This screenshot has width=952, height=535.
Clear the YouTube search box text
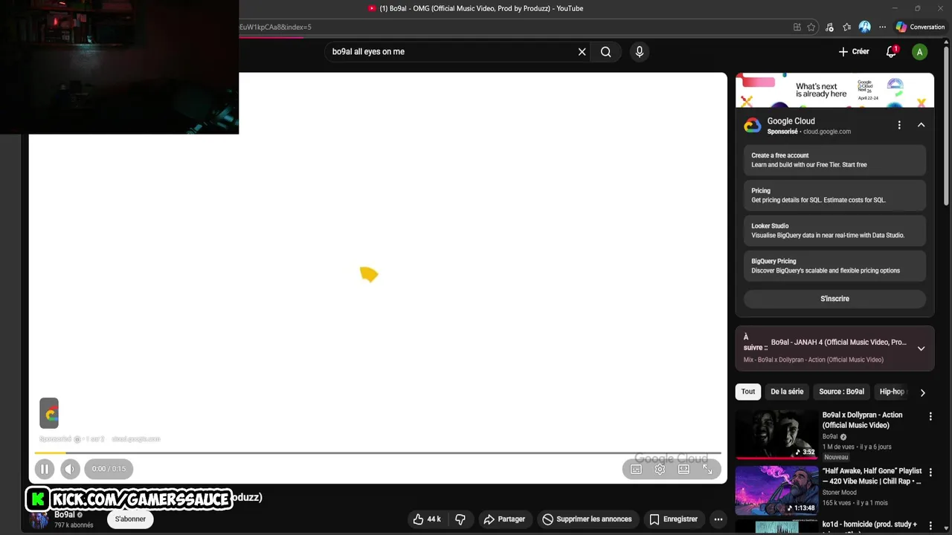click(582, 52)
